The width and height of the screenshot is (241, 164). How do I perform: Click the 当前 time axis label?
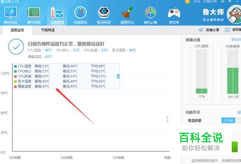click(167, 158)
